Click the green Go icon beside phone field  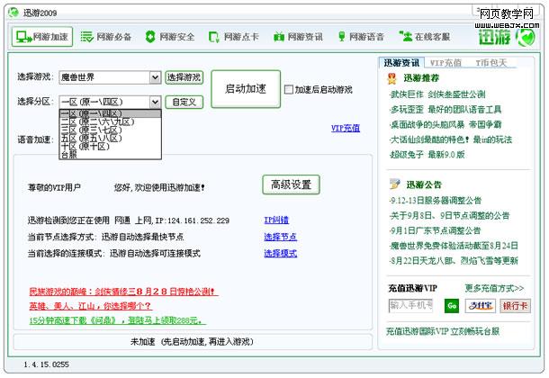453,305
